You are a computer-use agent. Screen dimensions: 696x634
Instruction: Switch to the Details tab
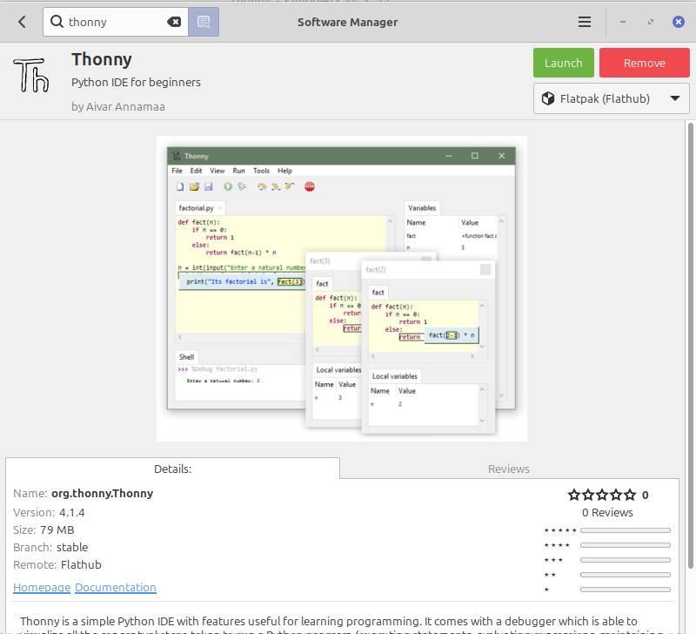[172, 469]
